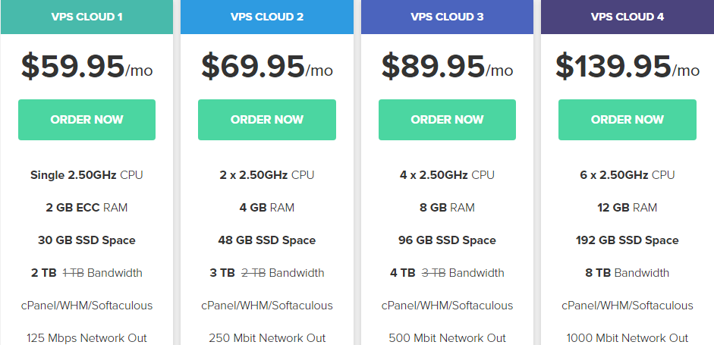Click the 4 TB Bandwidth line
Viewport: 714px width, 345px height.
447,273
